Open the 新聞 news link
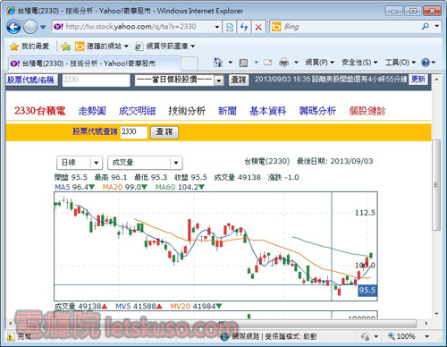This screenshot has width=447, height=347. (x=227, y=111)
